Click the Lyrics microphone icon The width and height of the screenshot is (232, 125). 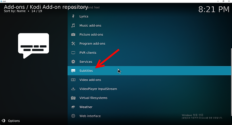(x=73, y=16)
